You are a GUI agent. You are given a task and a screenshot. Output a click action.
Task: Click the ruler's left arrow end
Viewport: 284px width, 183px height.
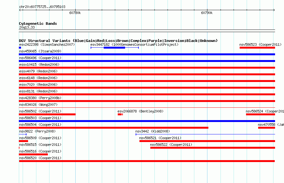(20, 10)
